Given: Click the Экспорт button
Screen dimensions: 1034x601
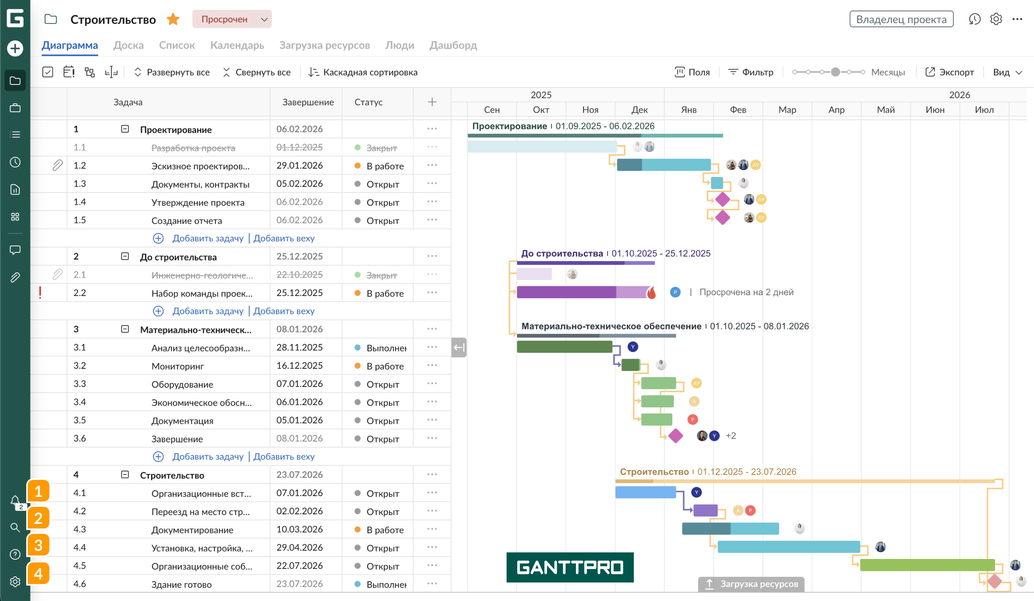Looking at the screenshot, I should (950, 72).
